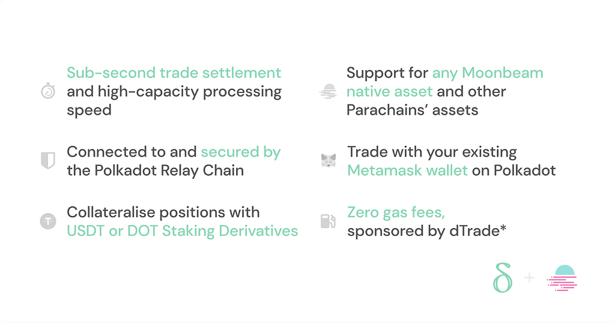Click 'the Polkadot Relay Chain' text

click(155, 171)
